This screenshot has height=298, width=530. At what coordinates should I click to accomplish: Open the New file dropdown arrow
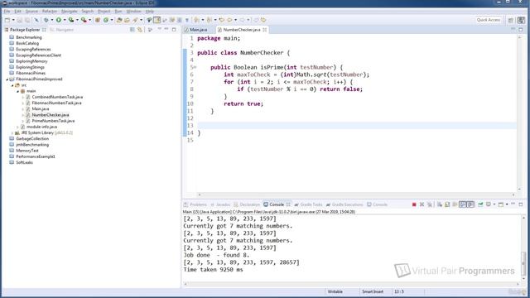pyautogui.click(x=13, y=20)
